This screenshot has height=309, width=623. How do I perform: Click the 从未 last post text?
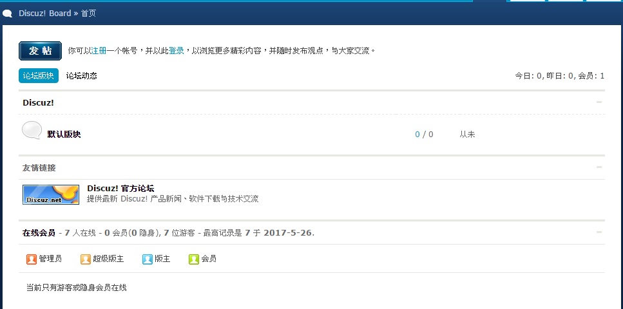[467, 135]
